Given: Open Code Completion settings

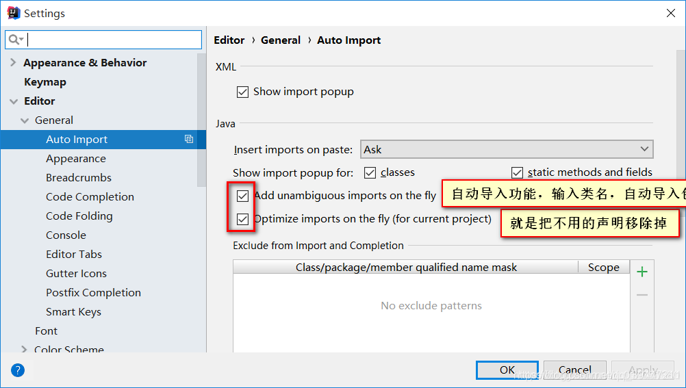Looking at the screenshot, I should [90, 197].
